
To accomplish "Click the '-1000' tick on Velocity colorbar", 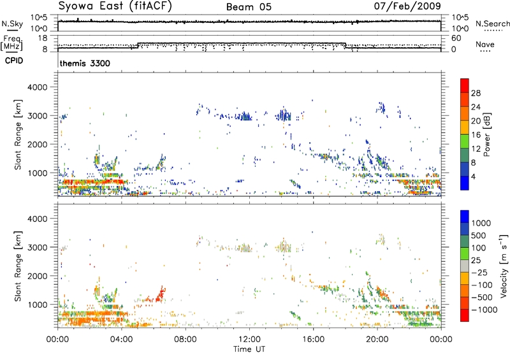I will [484, 310].
